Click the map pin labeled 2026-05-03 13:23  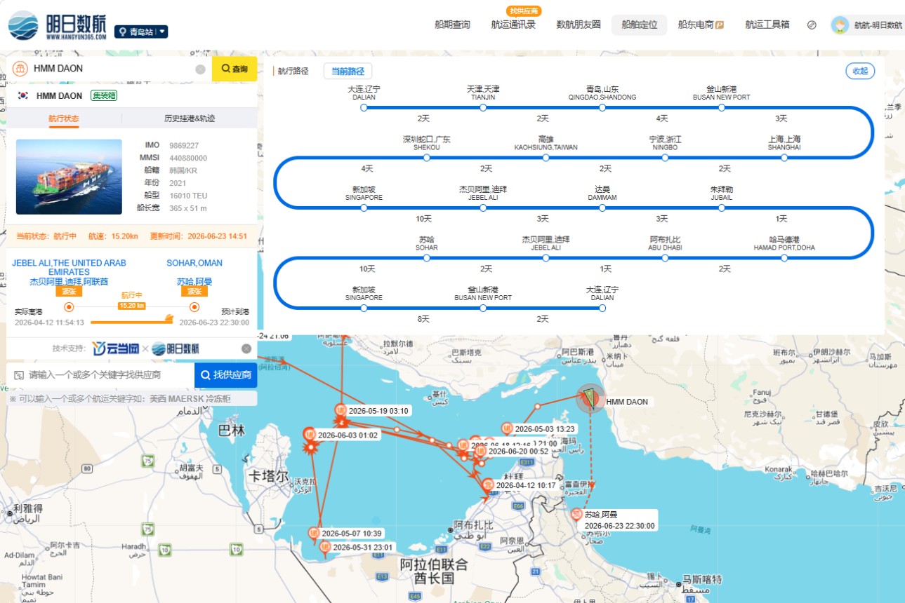click(506, 428)
